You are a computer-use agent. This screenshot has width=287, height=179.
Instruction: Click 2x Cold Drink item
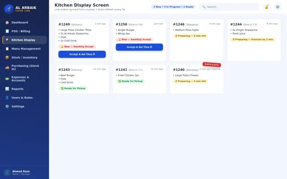[68, 41]
